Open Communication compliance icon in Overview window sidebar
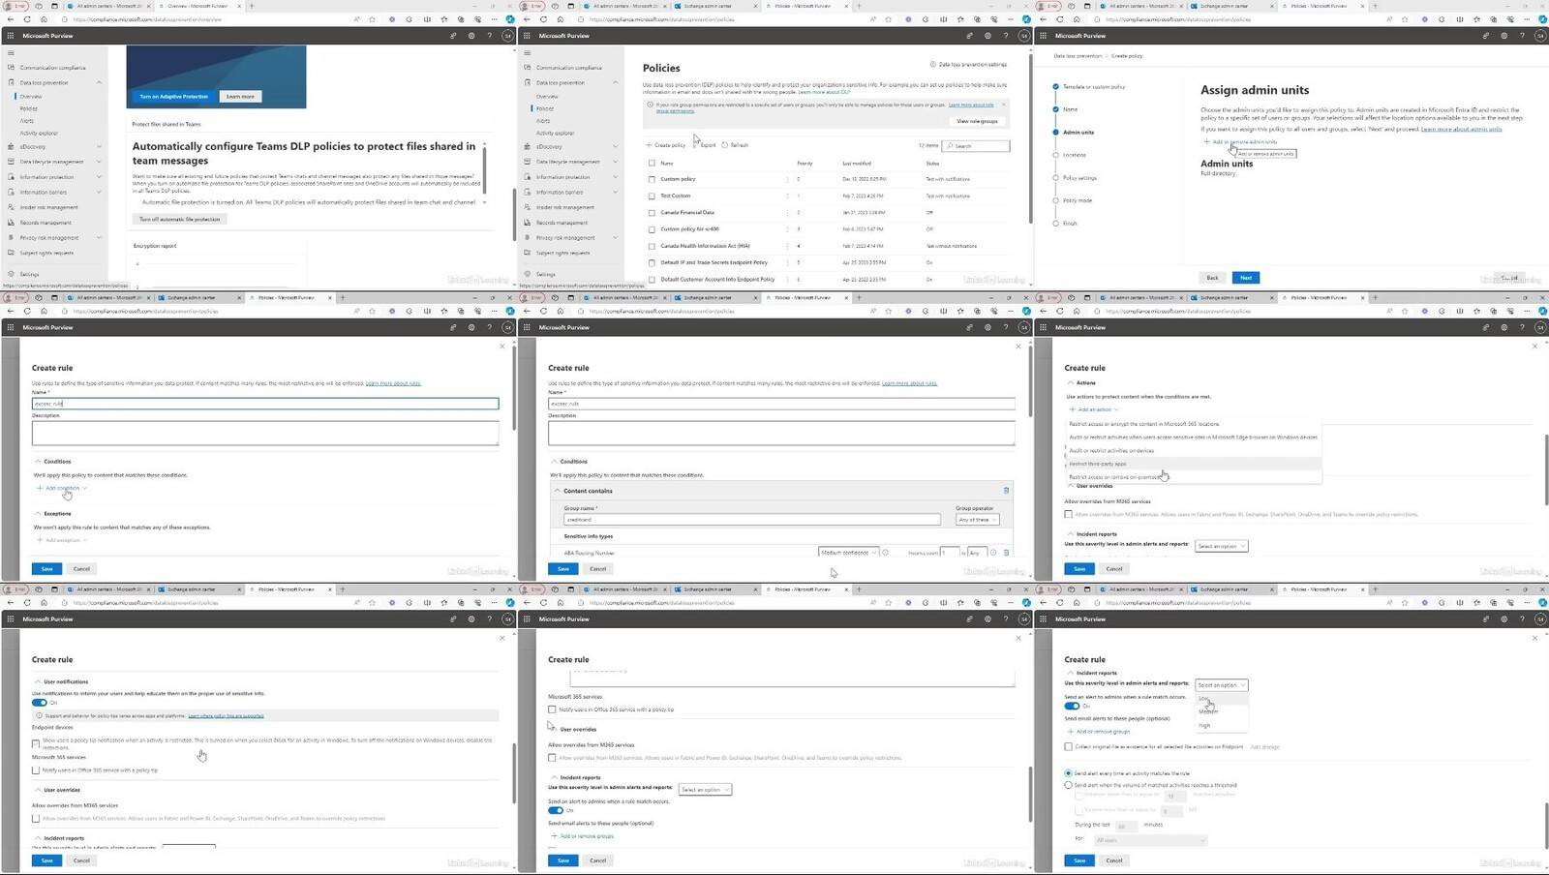Viewport: 1549px width, 875px height. pos(11,68)
